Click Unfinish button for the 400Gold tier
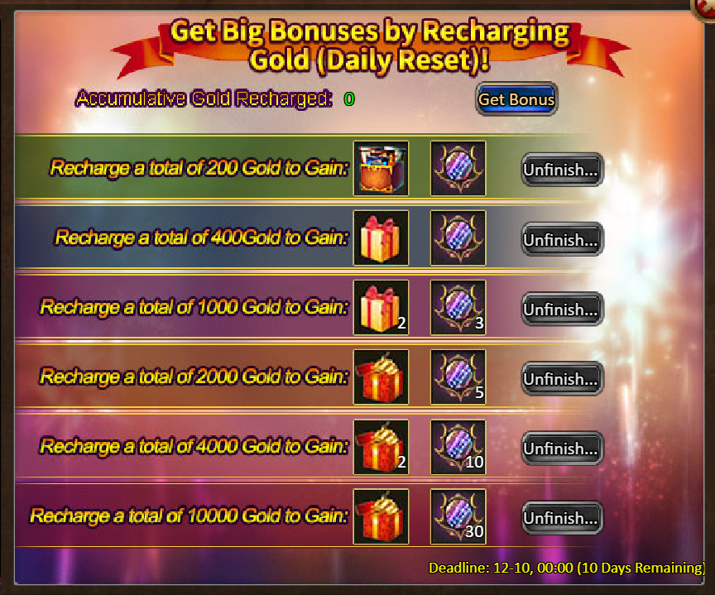The image size is (715, 595). click(x=562, y=239)
